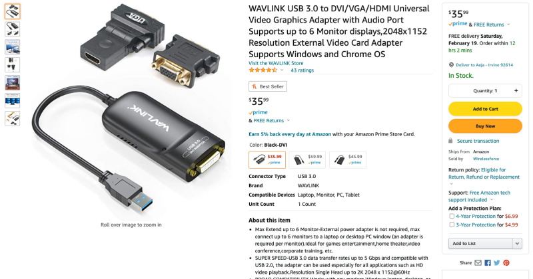Increase quantity with the plus icon
The height and width of the screenshot is (279, 533).
[516, 90]
